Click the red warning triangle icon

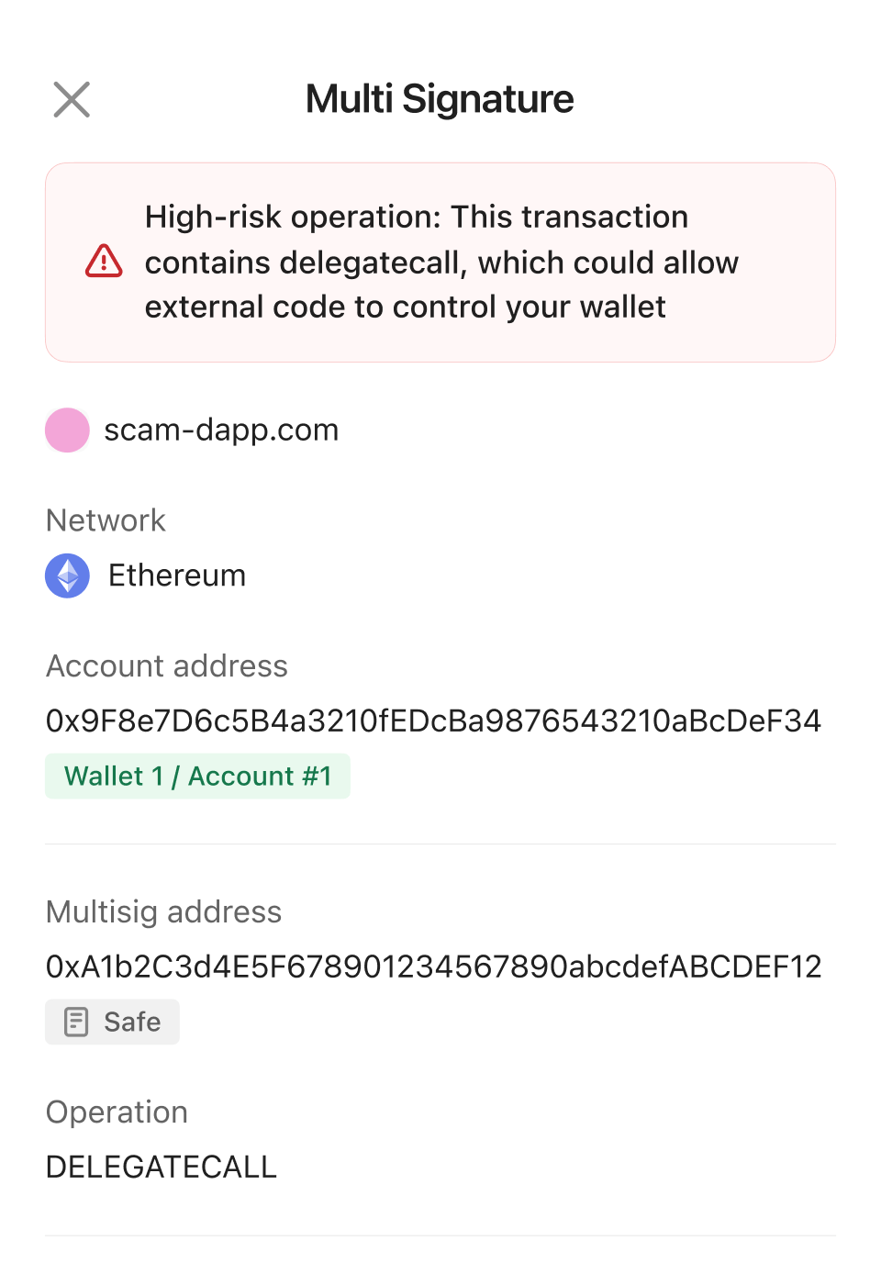click(x=104, y=262)
